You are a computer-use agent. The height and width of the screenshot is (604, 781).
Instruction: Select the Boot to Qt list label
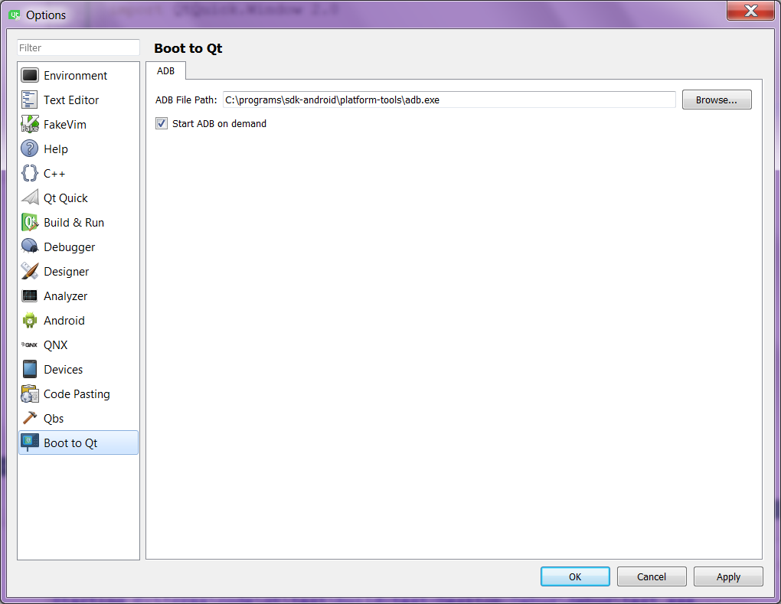70,443
